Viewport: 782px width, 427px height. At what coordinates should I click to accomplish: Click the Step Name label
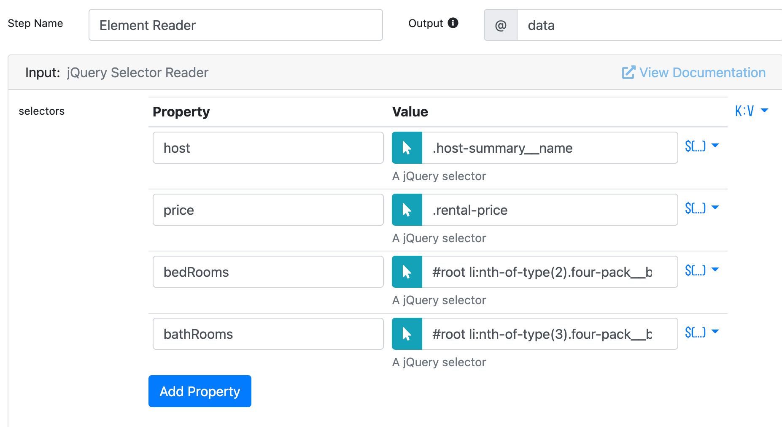click(x=35, y=23)
